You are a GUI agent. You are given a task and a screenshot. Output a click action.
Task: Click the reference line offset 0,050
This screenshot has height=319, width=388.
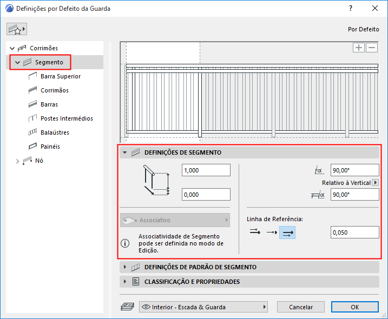click(x=355, y=232)
